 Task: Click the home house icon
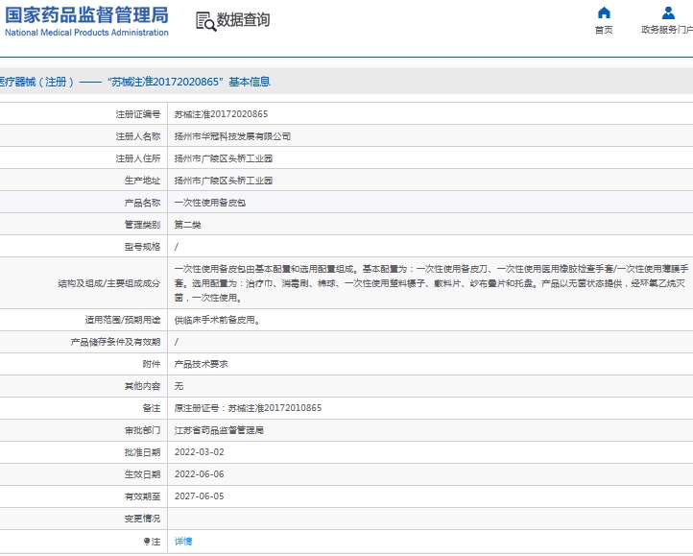[604, 12]
